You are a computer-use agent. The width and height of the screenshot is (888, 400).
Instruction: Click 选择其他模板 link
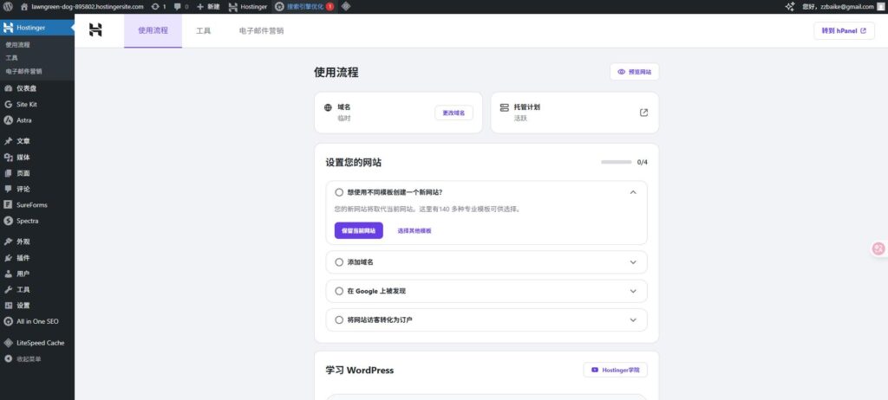click(414, 231)
